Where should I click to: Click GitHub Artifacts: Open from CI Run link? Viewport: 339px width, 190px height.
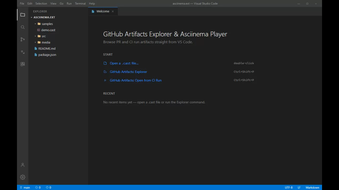point(136,80)
